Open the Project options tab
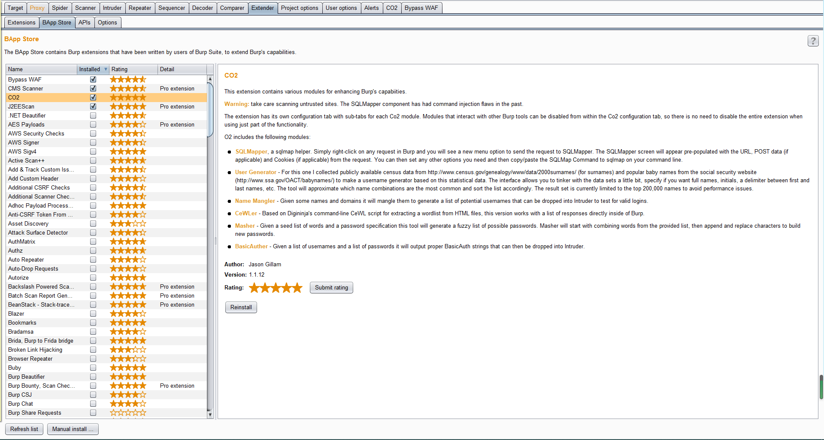This screenshot has height=440, width=824. pos(300,8)
